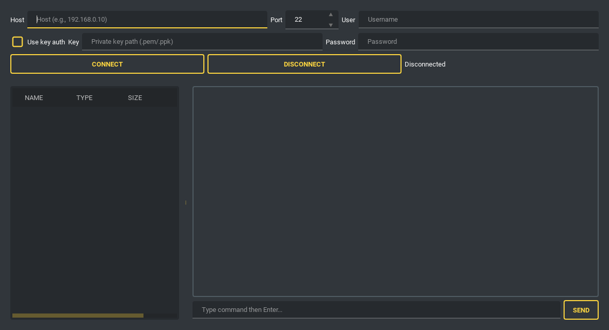
Task: Focus the Password input field
Action: coord(478,42)
